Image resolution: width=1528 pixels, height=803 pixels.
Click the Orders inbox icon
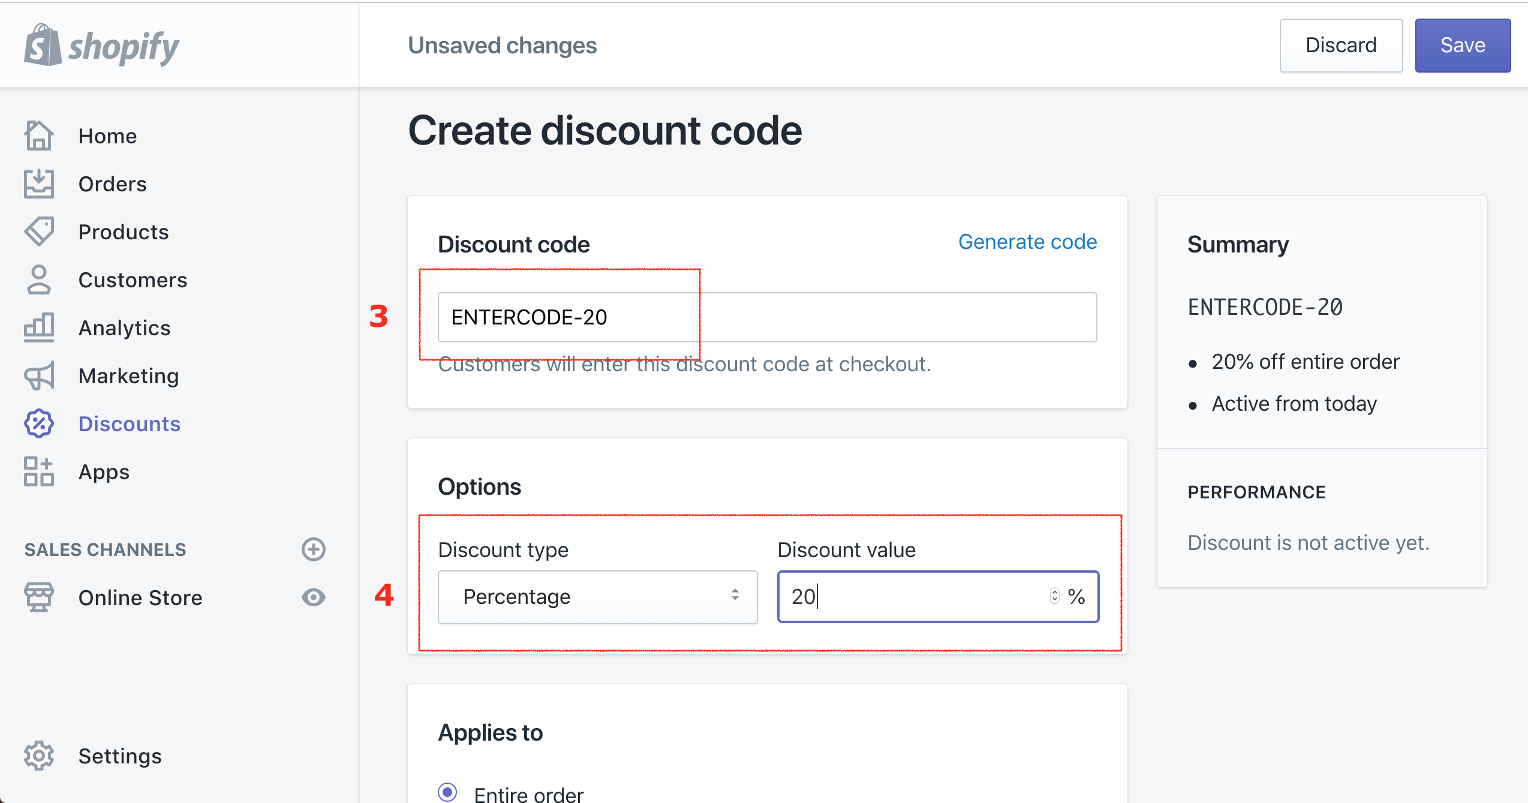tap(39, 184)
